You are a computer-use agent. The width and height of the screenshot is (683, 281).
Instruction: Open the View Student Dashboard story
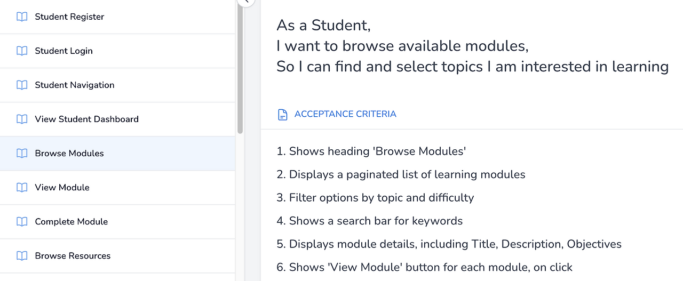[x=86, y=119]
